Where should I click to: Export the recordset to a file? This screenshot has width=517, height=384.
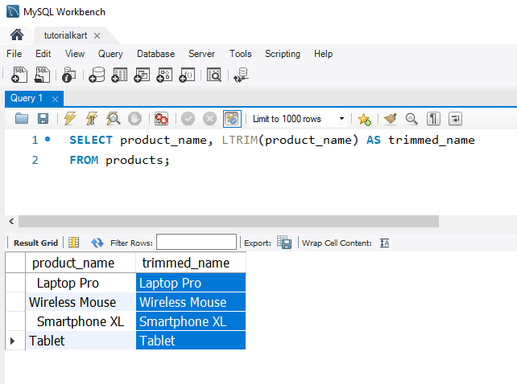(284, 243)
